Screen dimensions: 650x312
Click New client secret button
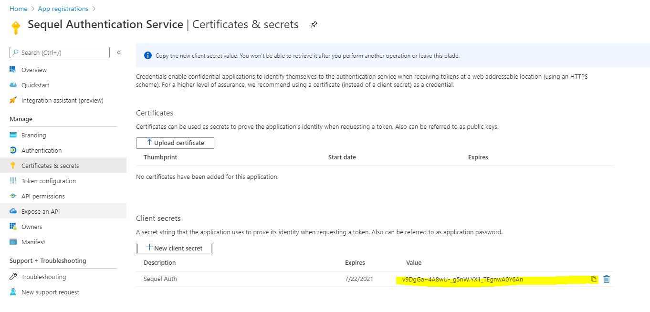pos(174,248)
